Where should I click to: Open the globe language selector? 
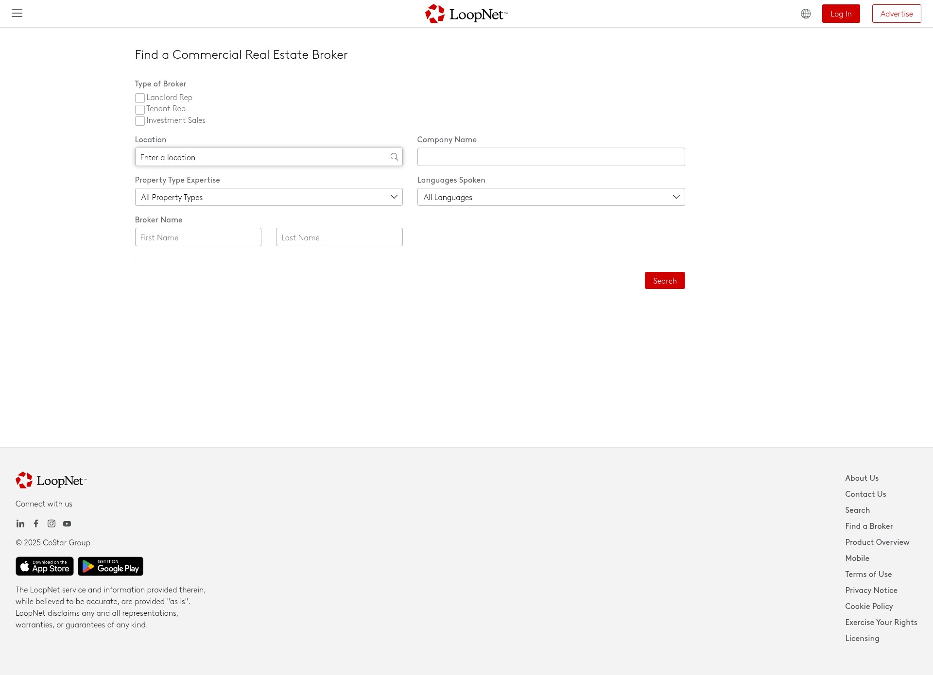(x=806, y=14)
